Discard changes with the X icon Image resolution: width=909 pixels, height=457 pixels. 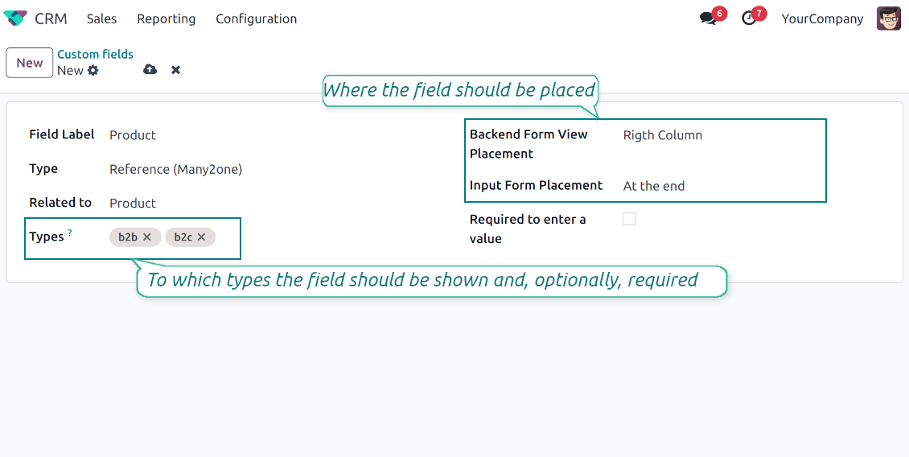click(x=175, y=70)
